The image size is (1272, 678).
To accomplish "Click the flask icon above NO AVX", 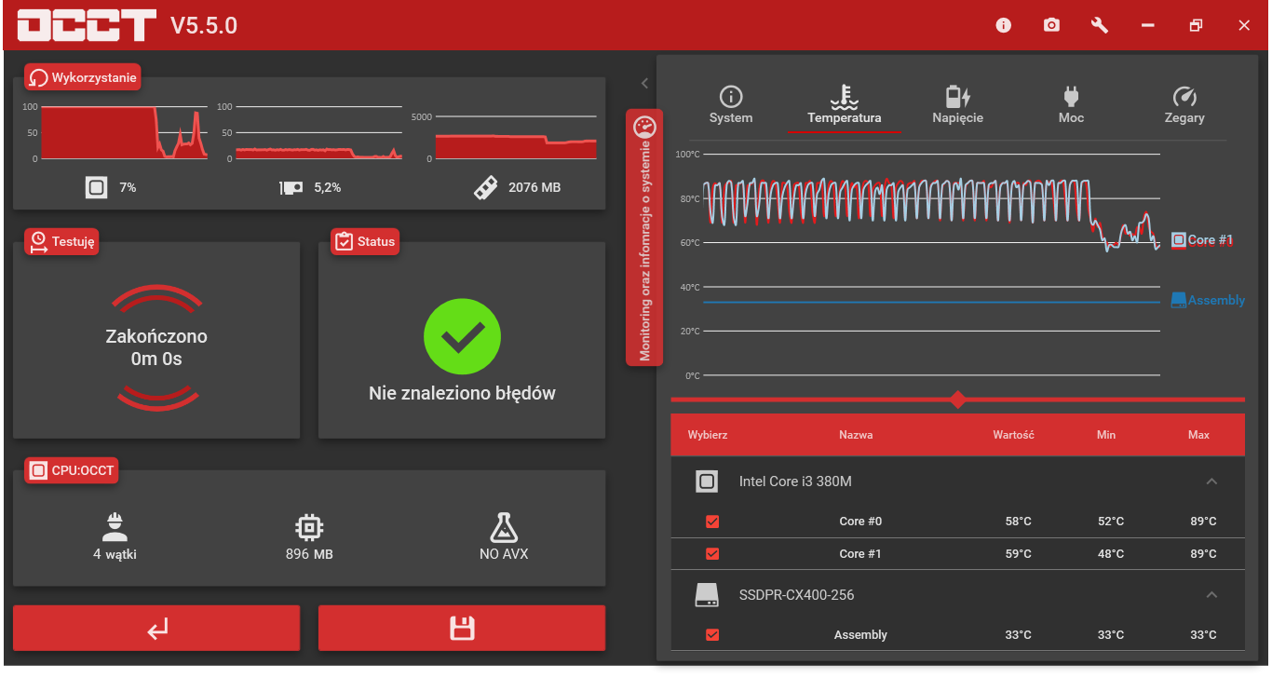I will (504, 527).
